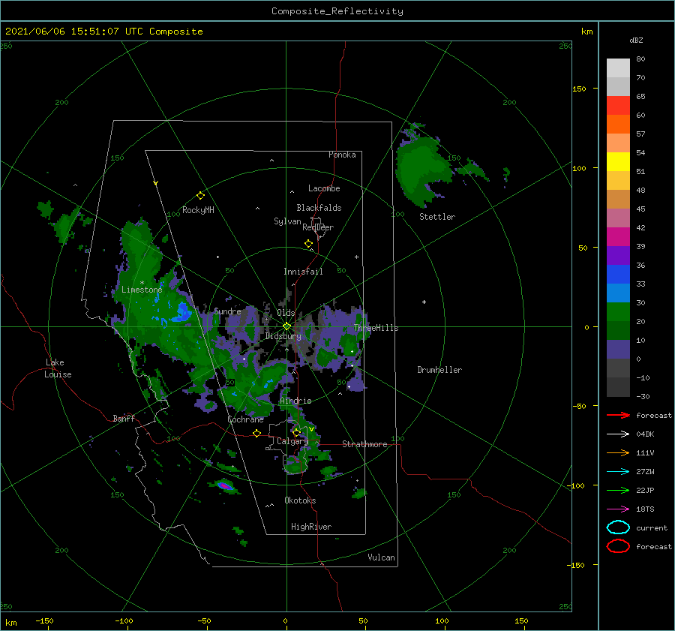Click the Lake Louise label
The width and height of the screenshot is (675, 631).
click(x=58, y=368)
